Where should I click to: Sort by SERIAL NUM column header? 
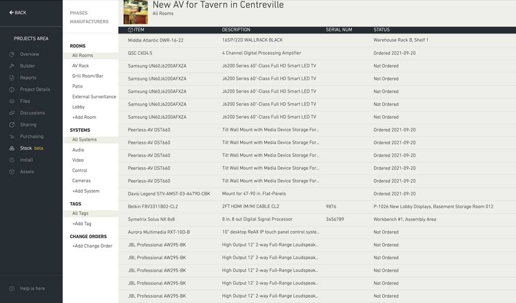coord(339,30)
